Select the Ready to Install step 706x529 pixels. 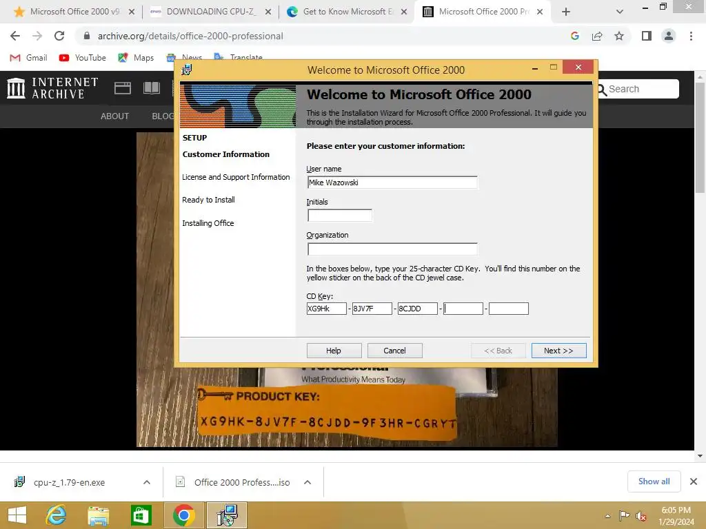(x=208, y=200)
